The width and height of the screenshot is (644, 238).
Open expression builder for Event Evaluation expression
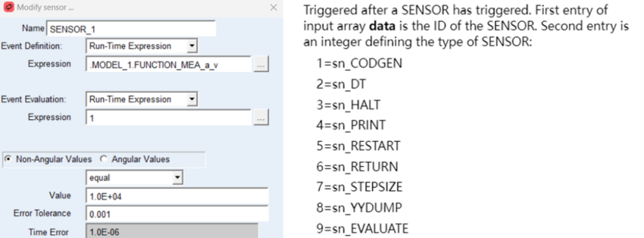(x=261, y=118)
